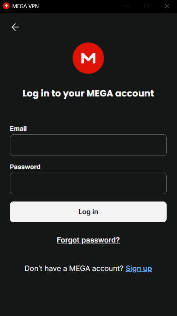Image resolution: width=177 pixels, height=316 pixels.
Task: Click the Don't have a MEGA account? text
Action: click(74, 268)
